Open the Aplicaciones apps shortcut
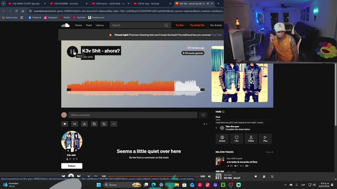 click(10, 17)
